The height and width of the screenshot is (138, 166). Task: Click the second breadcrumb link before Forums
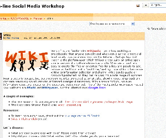pyautogui.click(x=20, y=18)
